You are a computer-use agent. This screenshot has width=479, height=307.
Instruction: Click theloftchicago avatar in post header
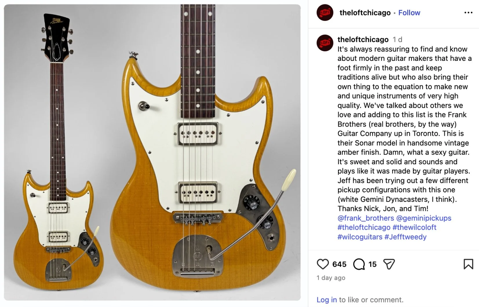coord(325,13)
